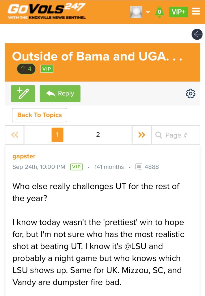Switch to page 2

coord(98,135)
